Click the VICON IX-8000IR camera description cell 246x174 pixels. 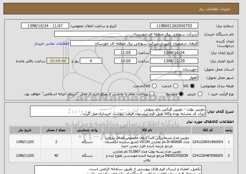pyautogui.click(x=147, y=142)
